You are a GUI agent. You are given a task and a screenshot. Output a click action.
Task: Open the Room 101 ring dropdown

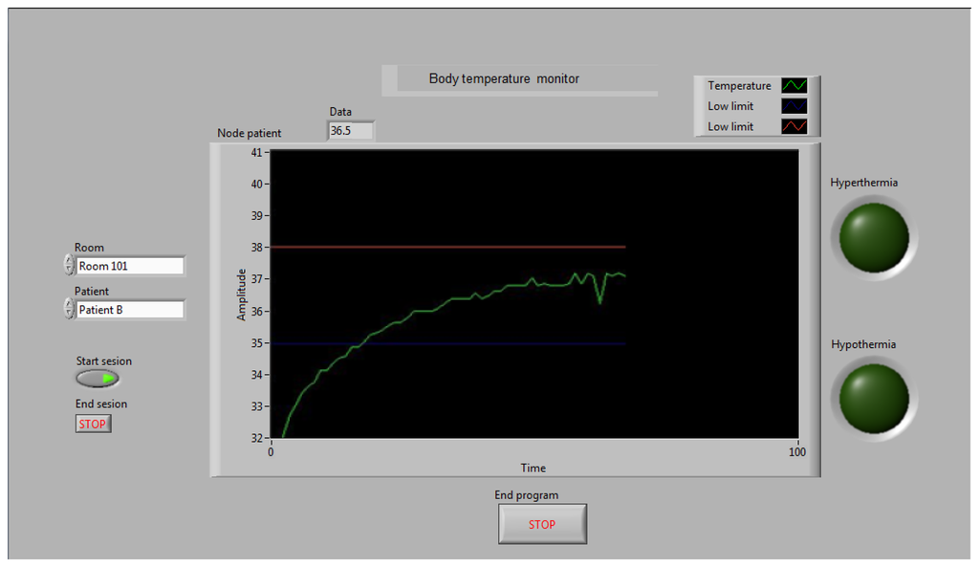[x=130, y=266]
